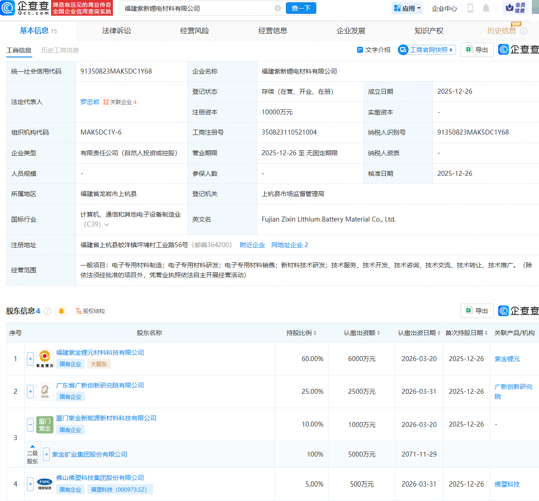Click the 查一下 search button
Screen dimensions: 539x501
pyautogui.click(x=301, y=8)
